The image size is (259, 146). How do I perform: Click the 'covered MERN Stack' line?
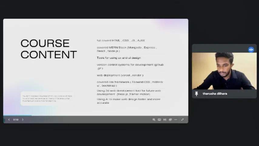pos(127,49)
